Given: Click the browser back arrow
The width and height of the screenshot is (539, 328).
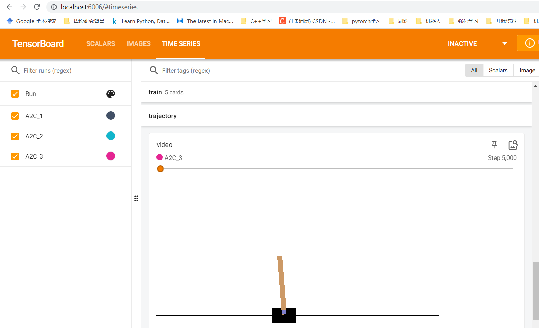Looking at the screenshot, I should pyautogui.click(x=9, y=7).
